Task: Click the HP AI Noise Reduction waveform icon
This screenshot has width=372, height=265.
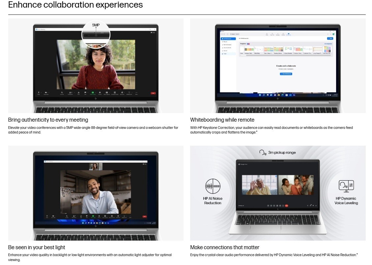Action: [x=213, y=186]
